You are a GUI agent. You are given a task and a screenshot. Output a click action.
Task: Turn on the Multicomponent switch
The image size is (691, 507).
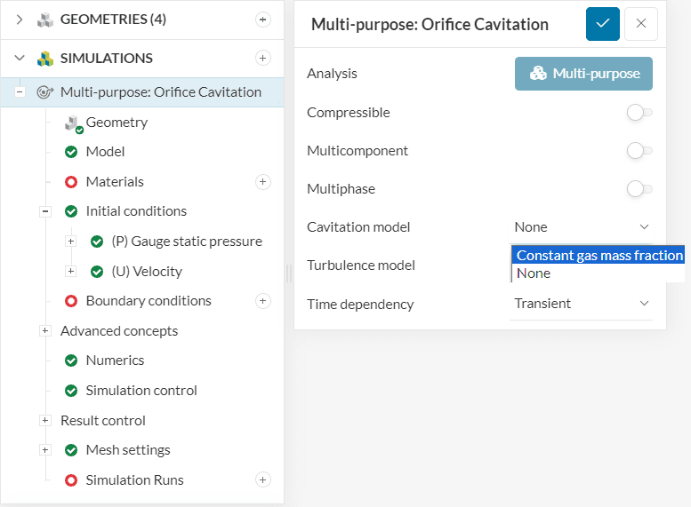pyautogui.click(x=639, y=151)
